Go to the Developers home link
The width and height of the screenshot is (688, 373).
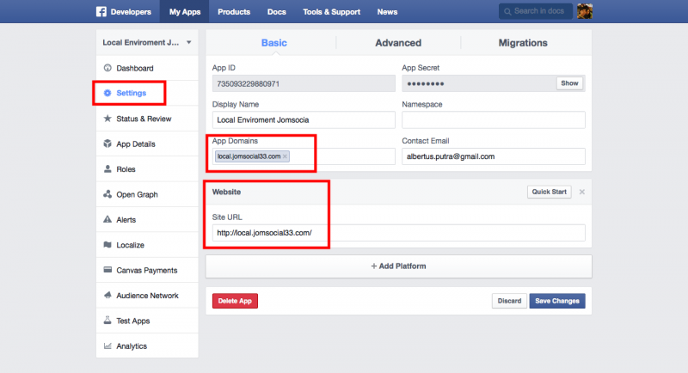click(x=131, y=12)
